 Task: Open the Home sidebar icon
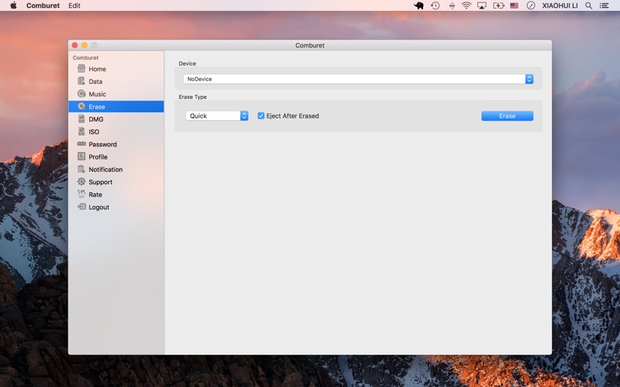[81, 69]
